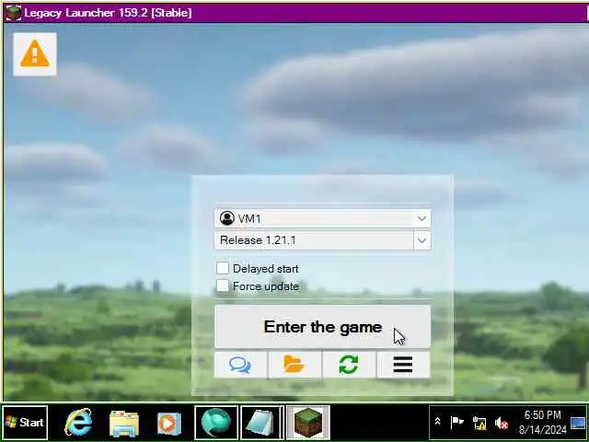
Task: Switch to the green globe taskbar app
Action: tap(216, 423)
